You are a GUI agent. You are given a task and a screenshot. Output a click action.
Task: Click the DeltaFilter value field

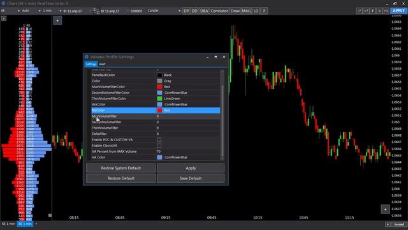[x=188, y=134]
